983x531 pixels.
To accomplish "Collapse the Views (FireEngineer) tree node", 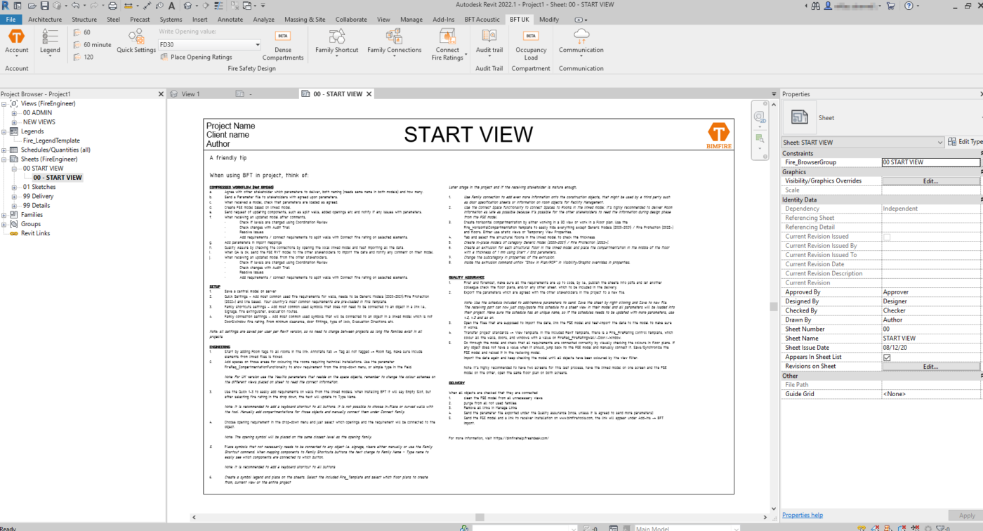I will [x=4, y=103].
